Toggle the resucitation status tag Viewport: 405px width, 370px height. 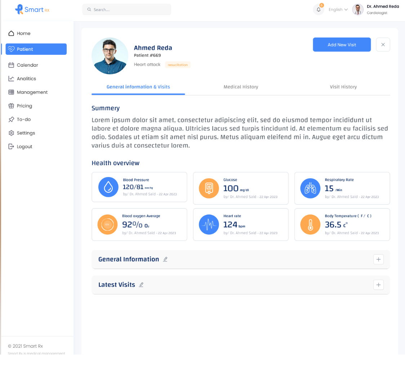pos(177,65)
